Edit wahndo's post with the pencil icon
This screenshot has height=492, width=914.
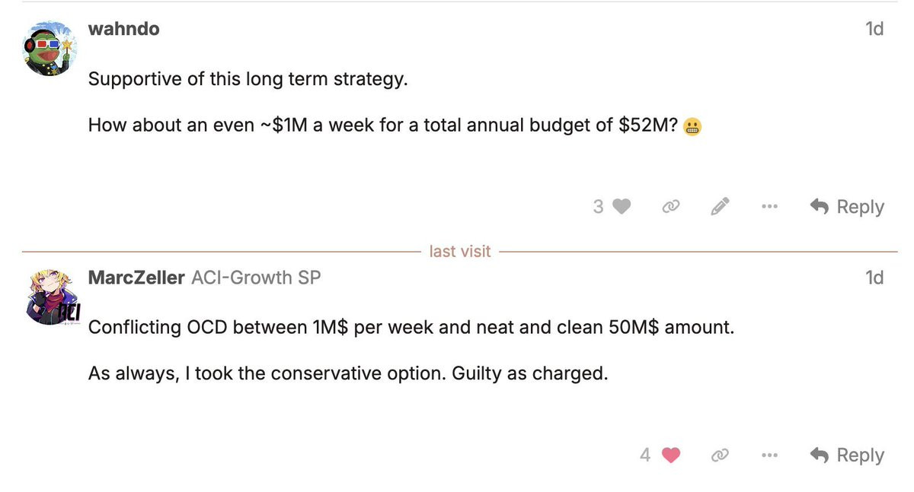720,206
